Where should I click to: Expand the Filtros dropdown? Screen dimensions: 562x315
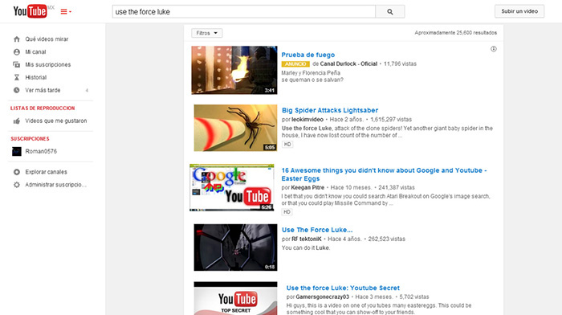pos(207,33)
